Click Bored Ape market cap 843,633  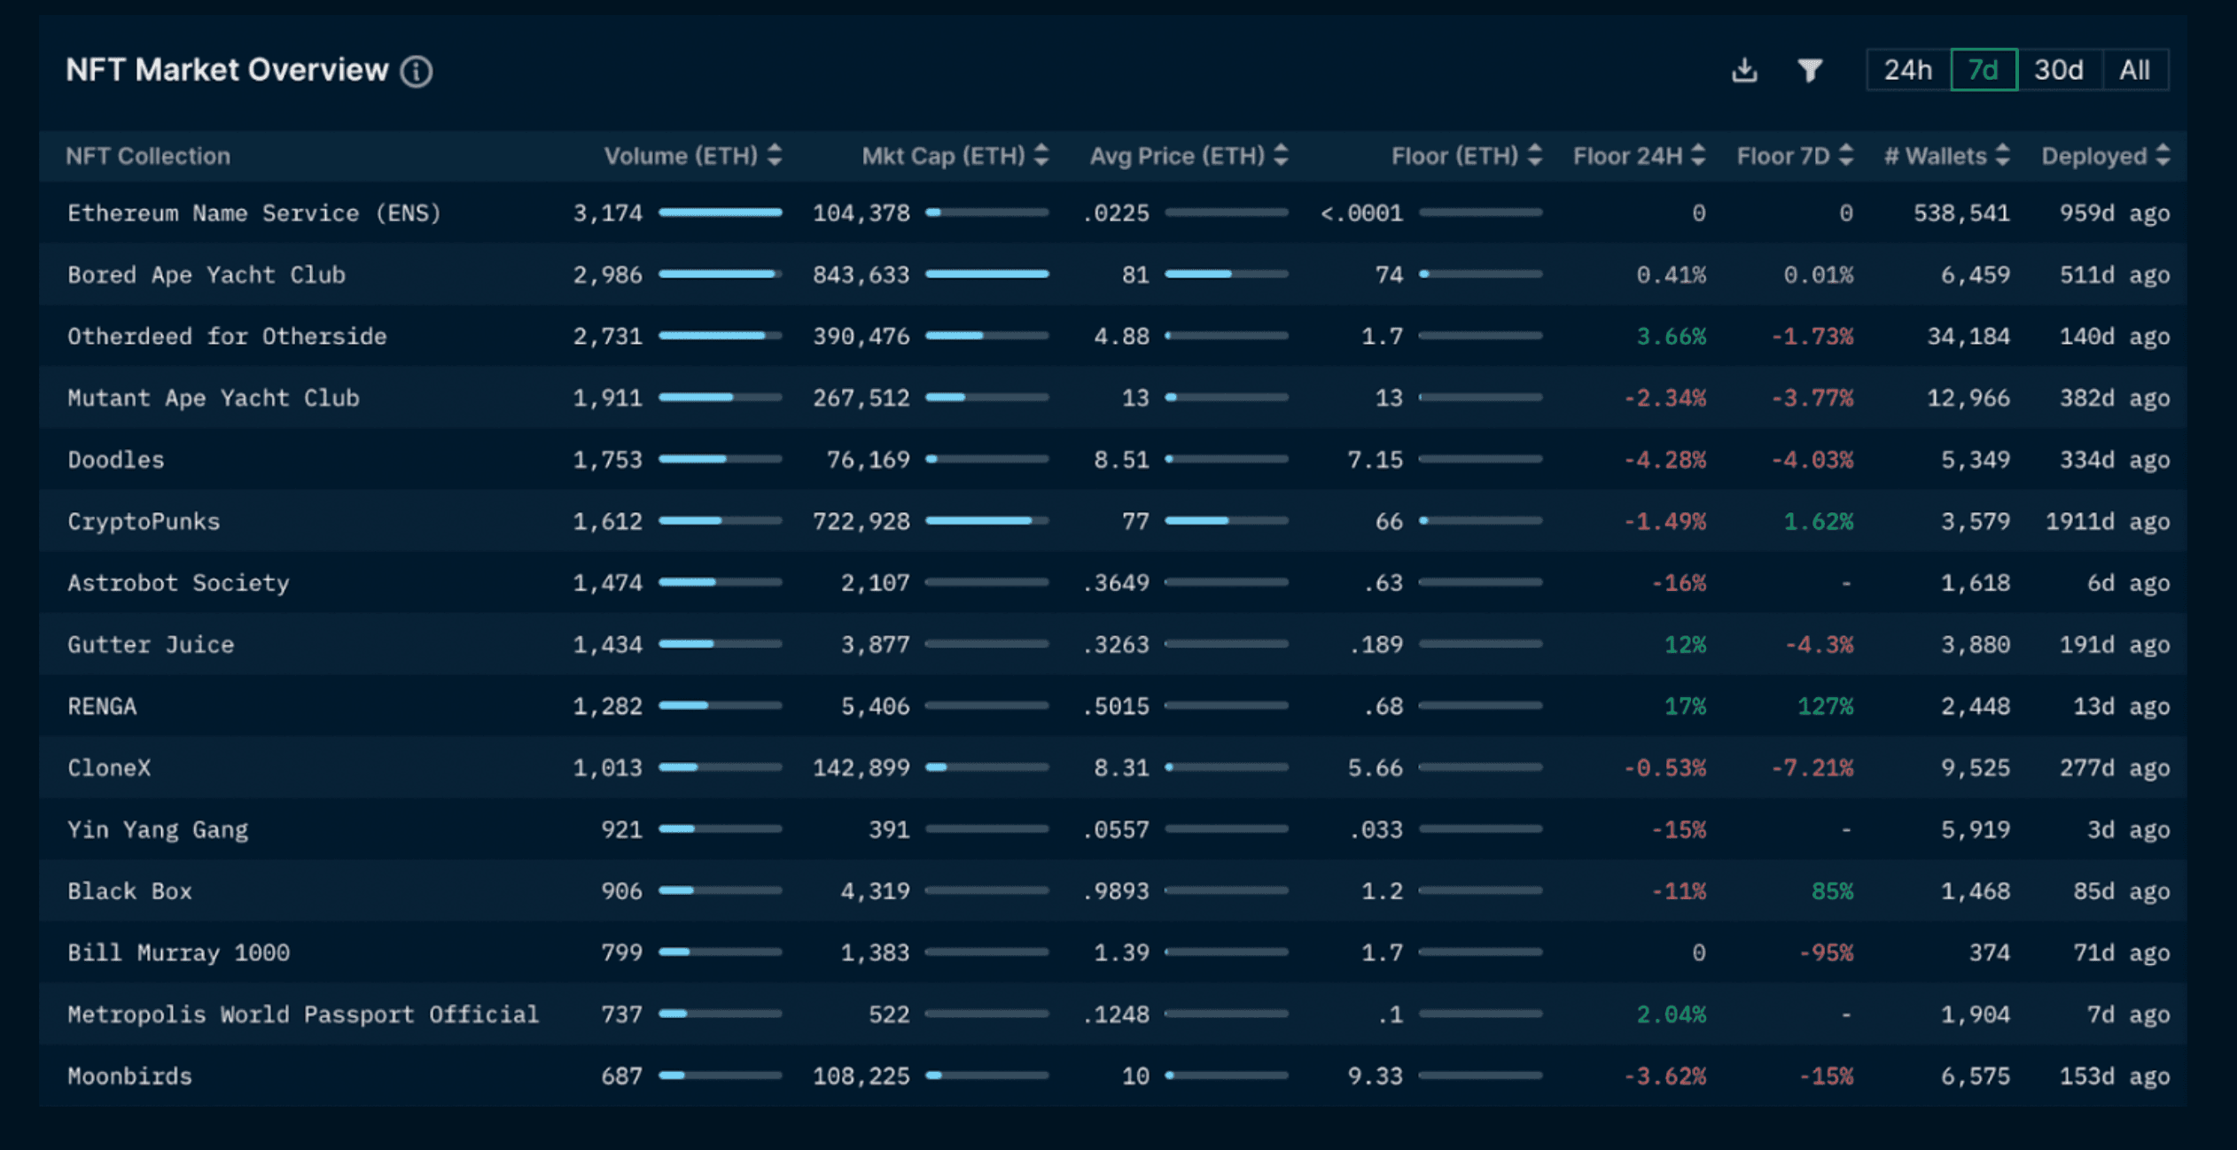(x=861, y=275)
